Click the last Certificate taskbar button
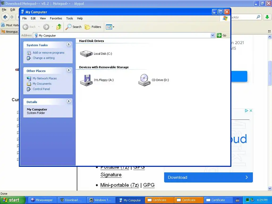272x204 pixels. pos(218,200)
